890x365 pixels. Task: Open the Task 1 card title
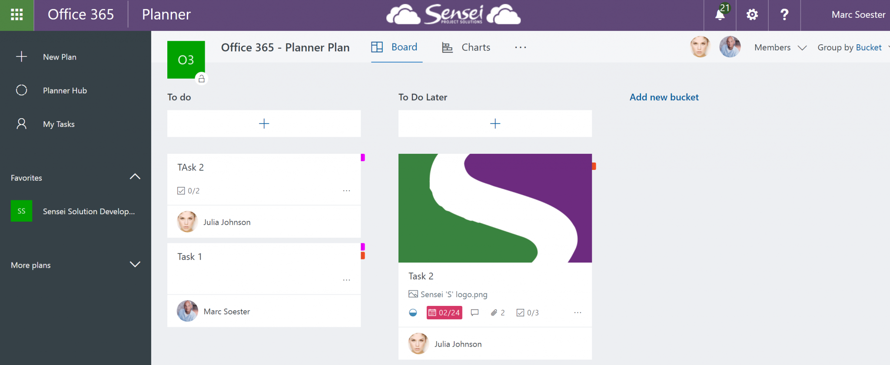point(189,257)
